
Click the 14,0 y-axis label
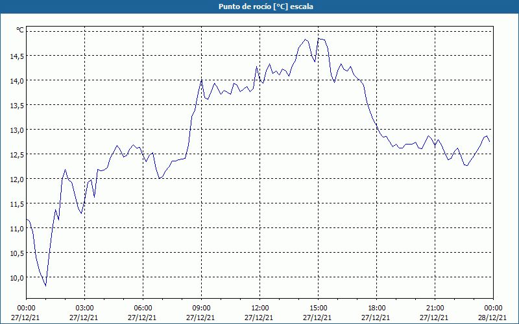coord(17,81)
